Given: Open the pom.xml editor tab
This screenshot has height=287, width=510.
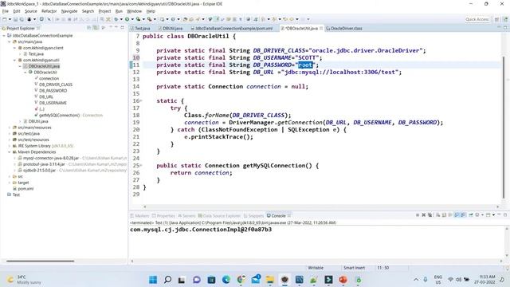Looking at the screenshot, I should [x=233, y=29].
